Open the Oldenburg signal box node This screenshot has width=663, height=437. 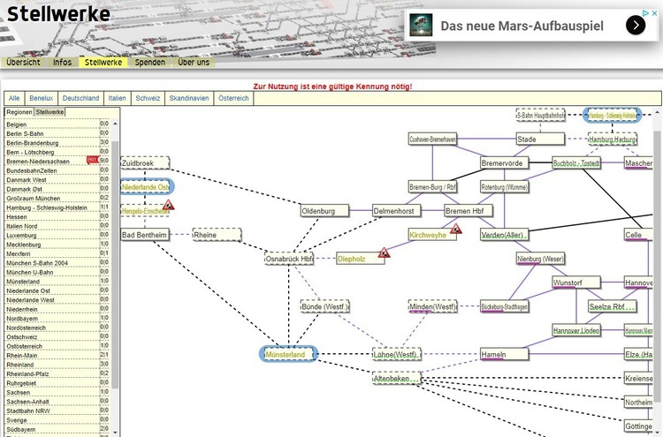[324, 211]
